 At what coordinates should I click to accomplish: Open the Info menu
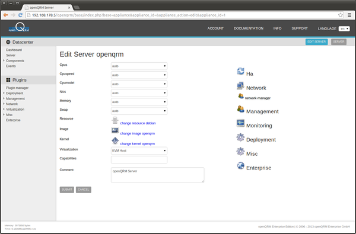[x=277, y=28]
